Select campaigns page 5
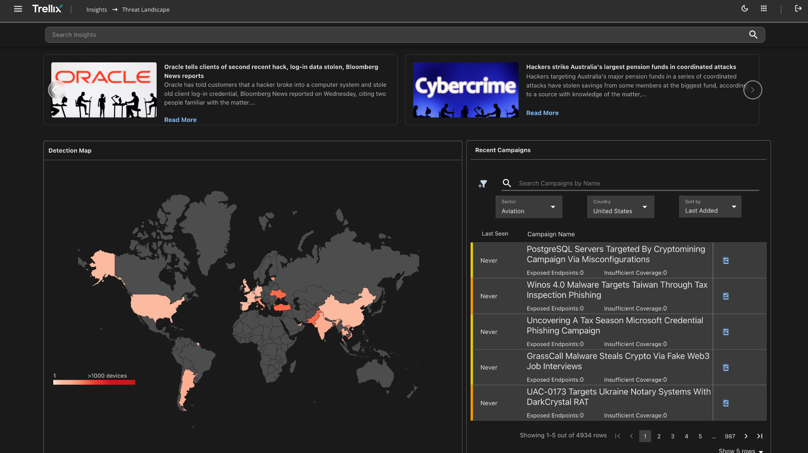The width and height of the screenshot is (808, 453). 700,436
